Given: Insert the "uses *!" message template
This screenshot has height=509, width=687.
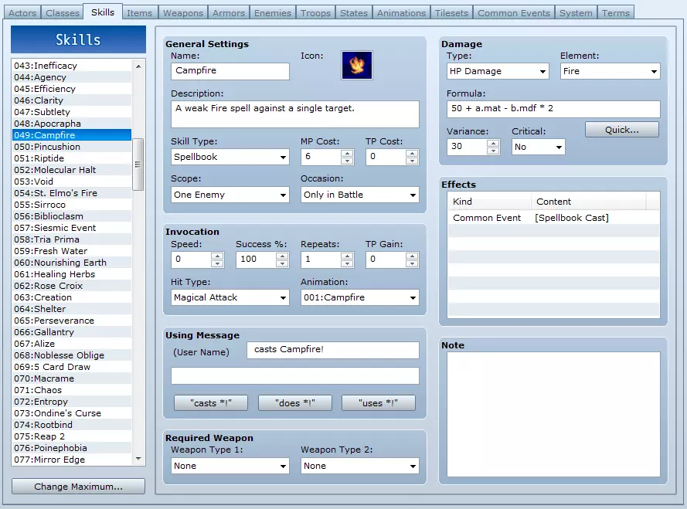Looking at the screenshot, I should [x=379, y=403].
